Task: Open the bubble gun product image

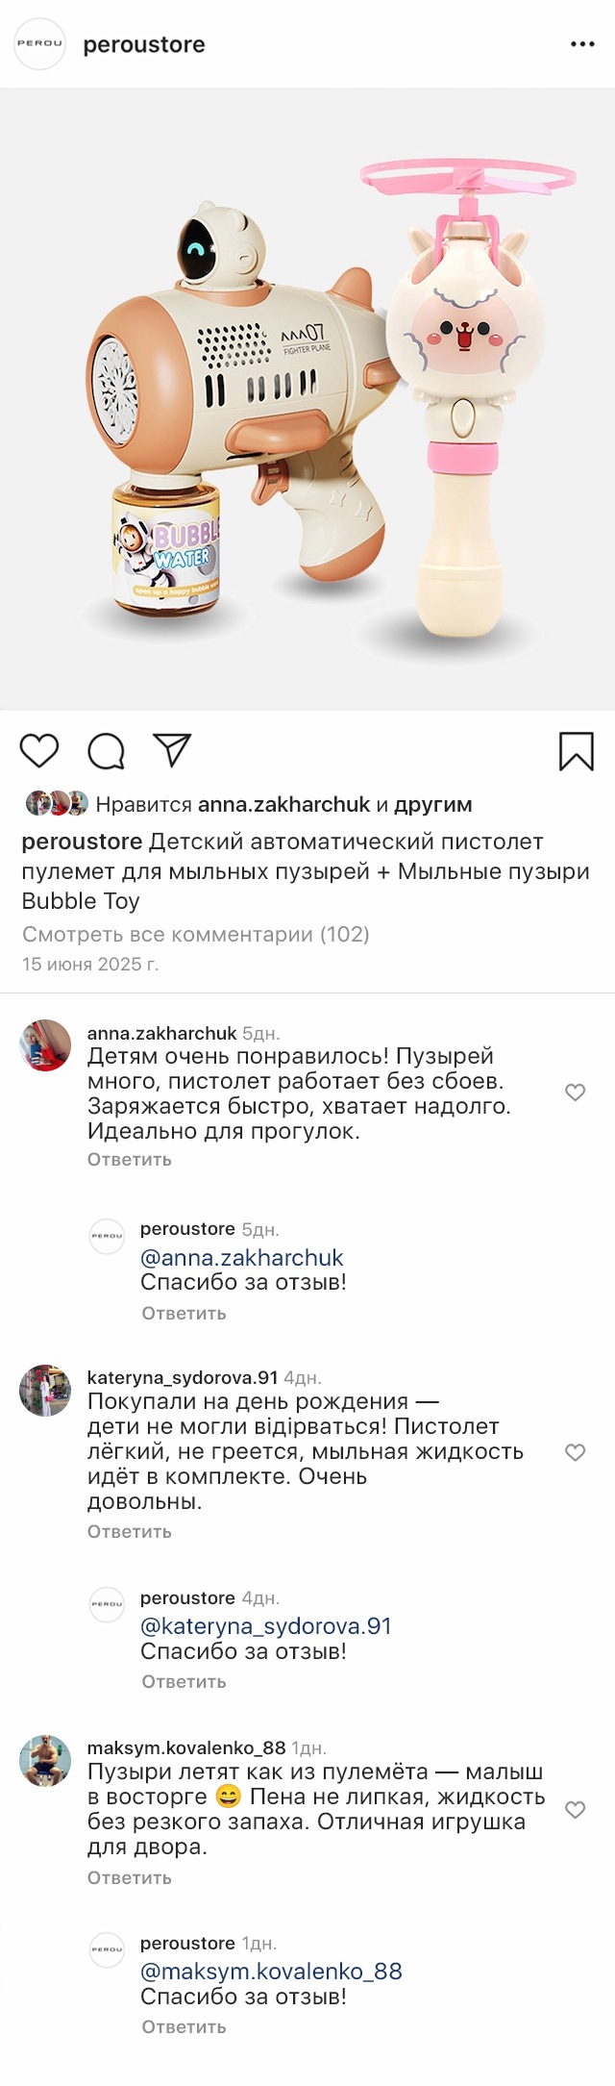Action: coord(307,399)
